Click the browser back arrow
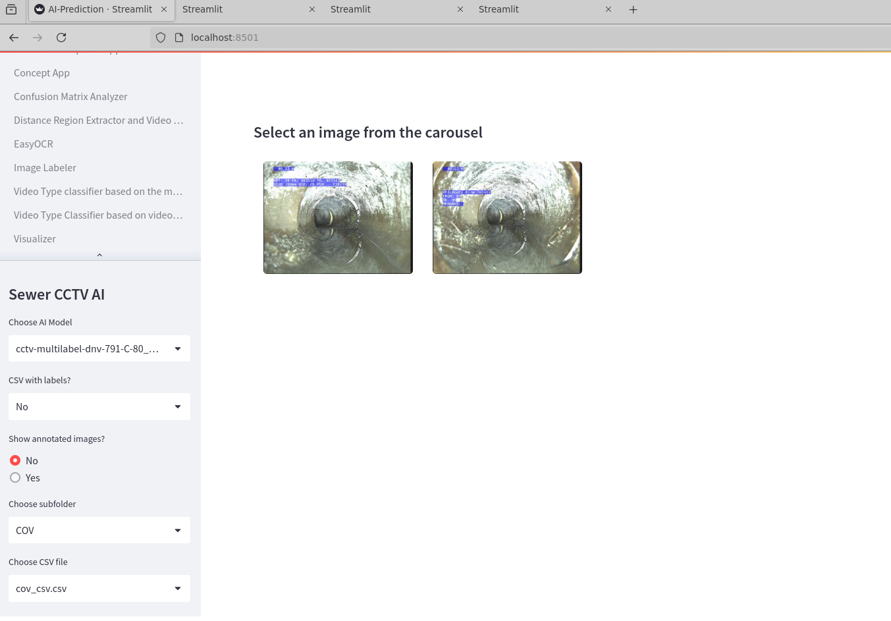This screenshot has height=621, width=891. pos(14,38)
